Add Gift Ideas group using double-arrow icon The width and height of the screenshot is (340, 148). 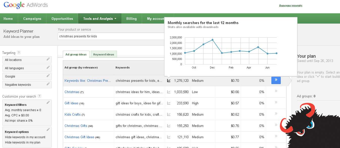click(276, 102)
